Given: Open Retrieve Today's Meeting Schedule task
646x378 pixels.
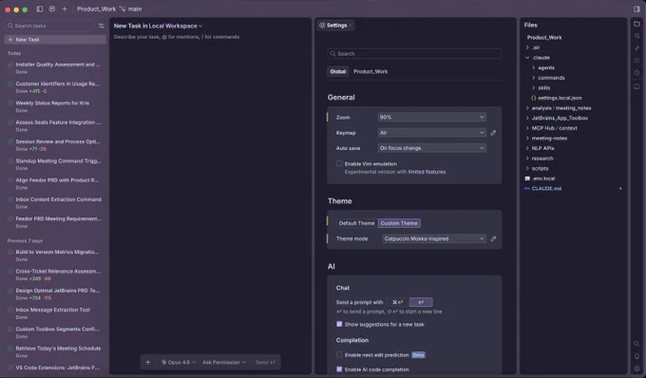Looking at the screenshot, I should tap(55, 351).
